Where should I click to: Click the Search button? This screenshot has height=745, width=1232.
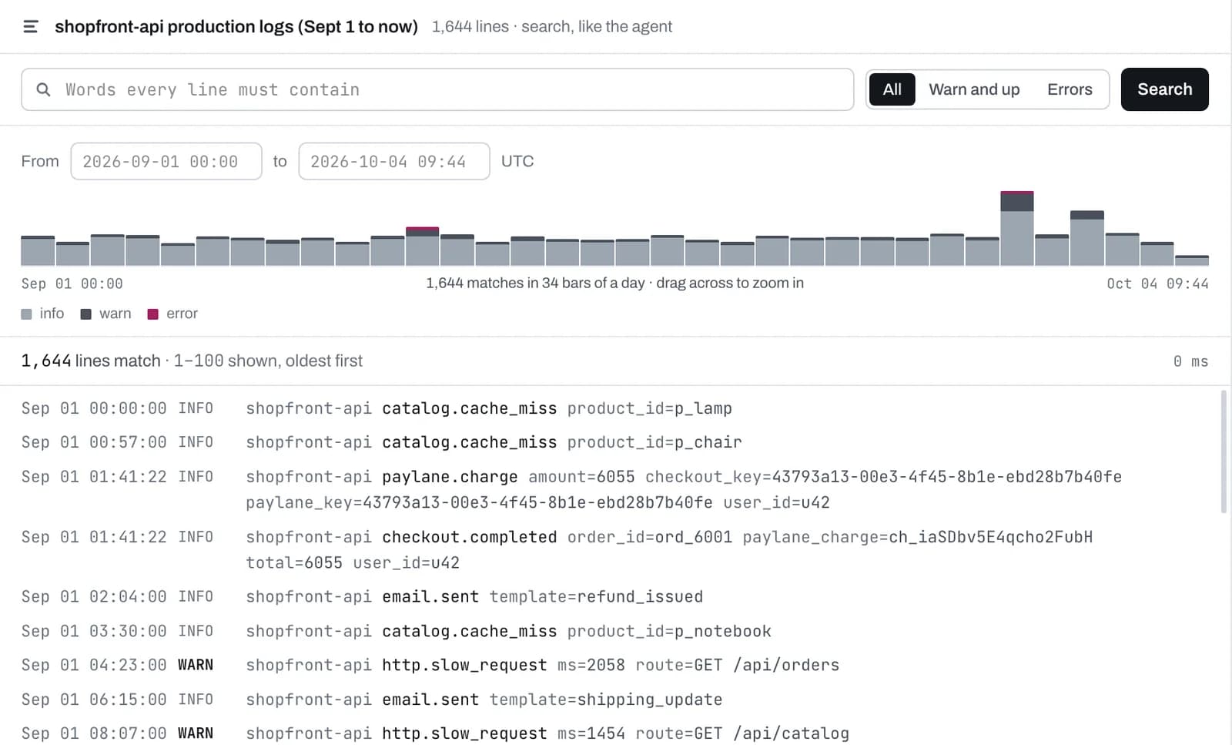click(x=1164, y=89)
